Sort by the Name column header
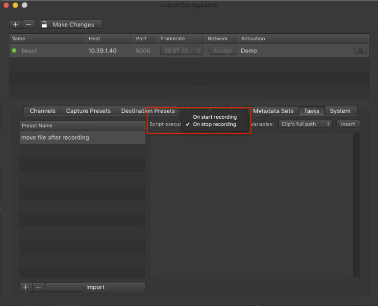378x306 pixels. coord(48,39)
